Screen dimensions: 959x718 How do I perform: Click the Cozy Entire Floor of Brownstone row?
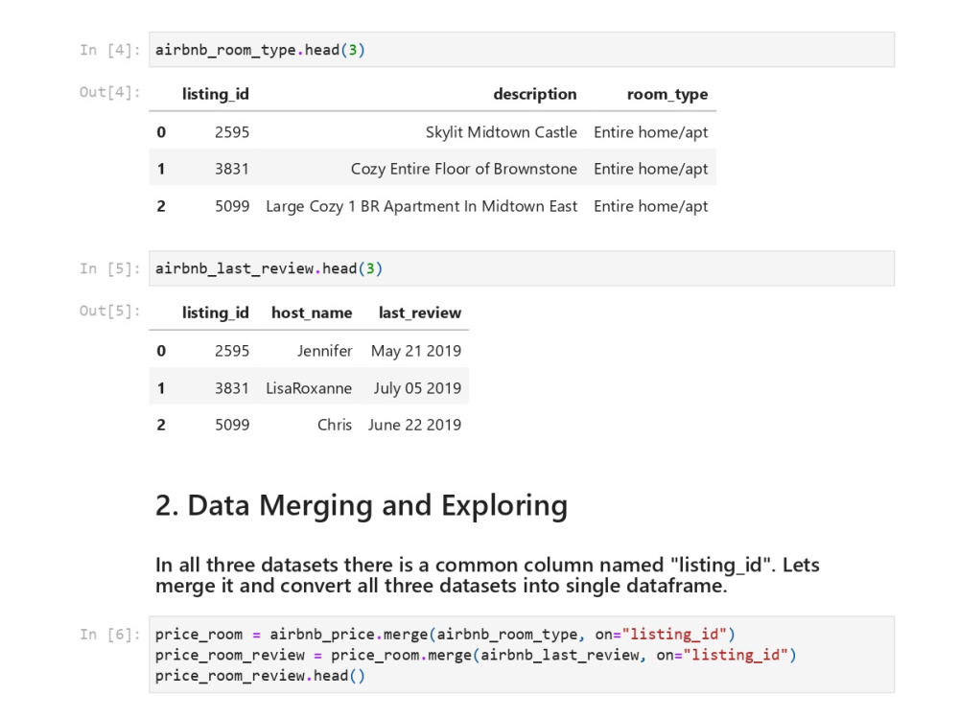tap(433, 169)
